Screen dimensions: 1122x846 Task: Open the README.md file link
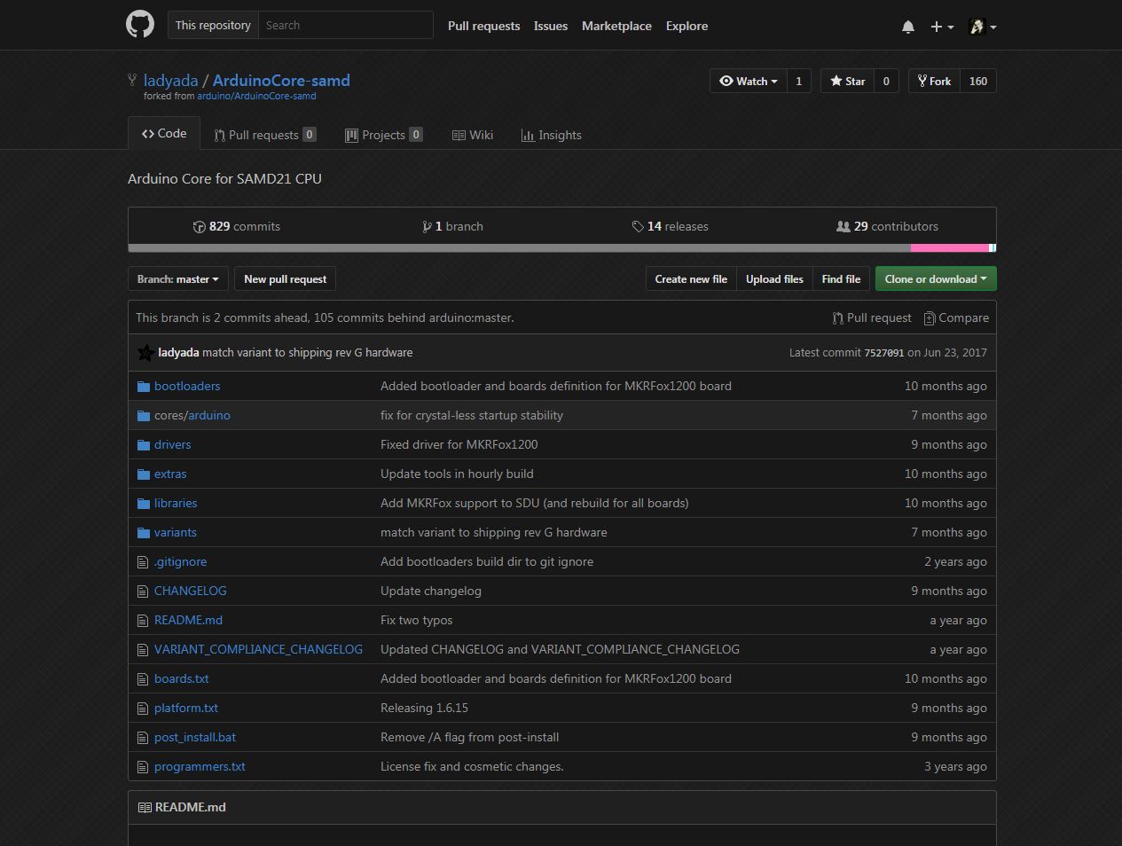tap(188, 620)
